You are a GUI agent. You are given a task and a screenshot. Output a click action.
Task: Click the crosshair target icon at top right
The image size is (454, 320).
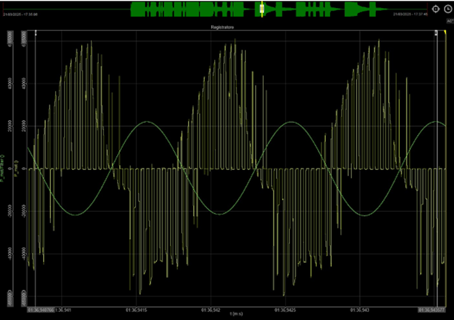435,9
